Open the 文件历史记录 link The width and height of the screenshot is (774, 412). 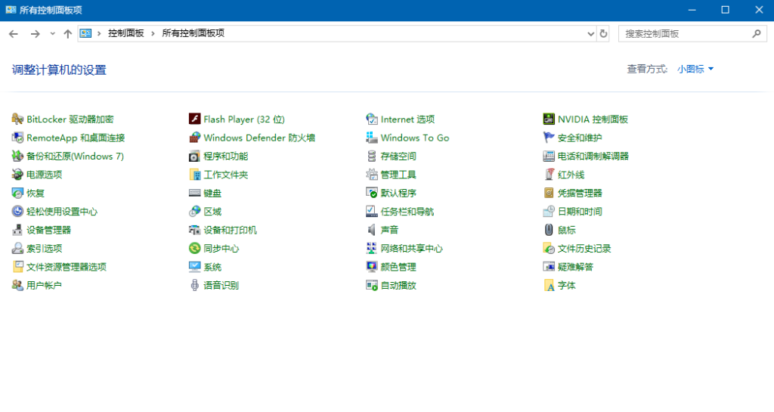(x=584, y=248)
